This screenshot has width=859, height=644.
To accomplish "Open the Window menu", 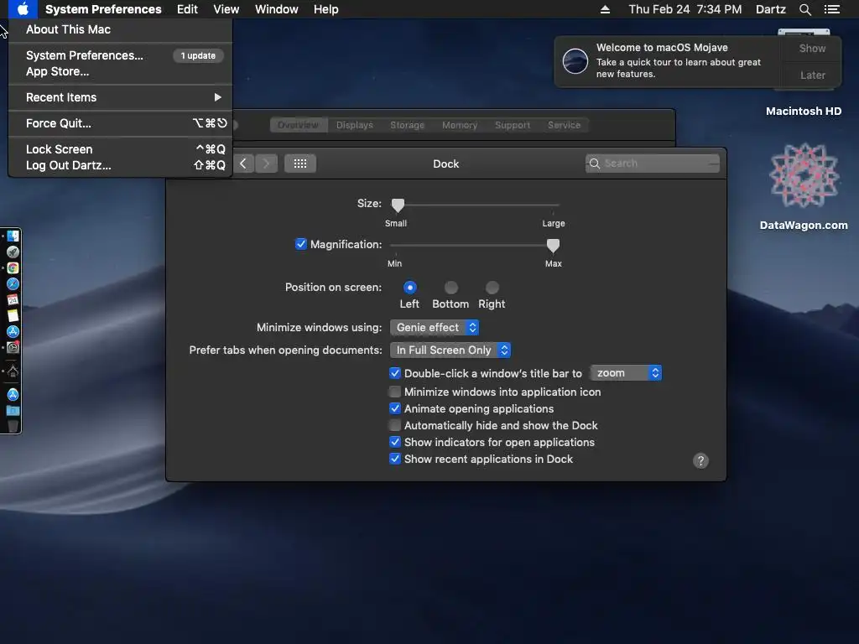I will (x=276, y=9).
